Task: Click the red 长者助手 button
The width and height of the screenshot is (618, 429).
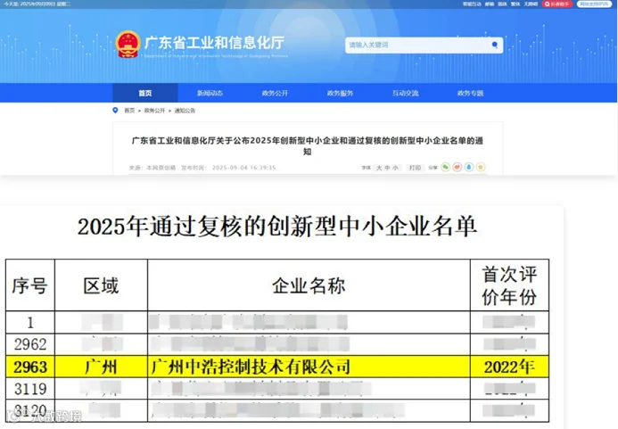Action: pos(556,4)
